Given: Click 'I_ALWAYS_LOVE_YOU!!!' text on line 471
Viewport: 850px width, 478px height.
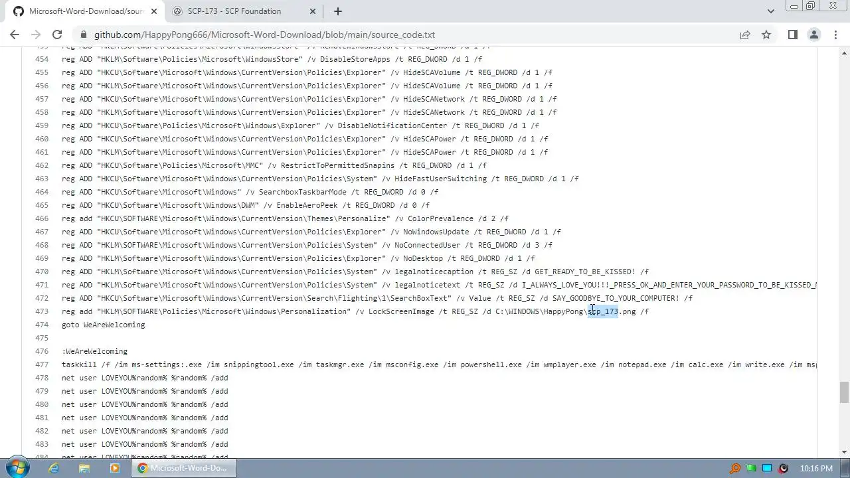Looking at the screenshot, I should pos(566,285).
